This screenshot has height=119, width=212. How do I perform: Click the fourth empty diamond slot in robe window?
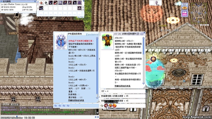click(68, 106)
